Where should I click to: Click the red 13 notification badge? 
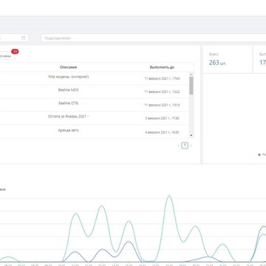[15, 52]
